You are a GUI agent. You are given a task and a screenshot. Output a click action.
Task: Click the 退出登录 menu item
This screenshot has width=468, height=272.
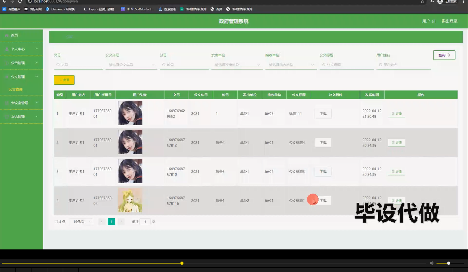pos(449,21)
